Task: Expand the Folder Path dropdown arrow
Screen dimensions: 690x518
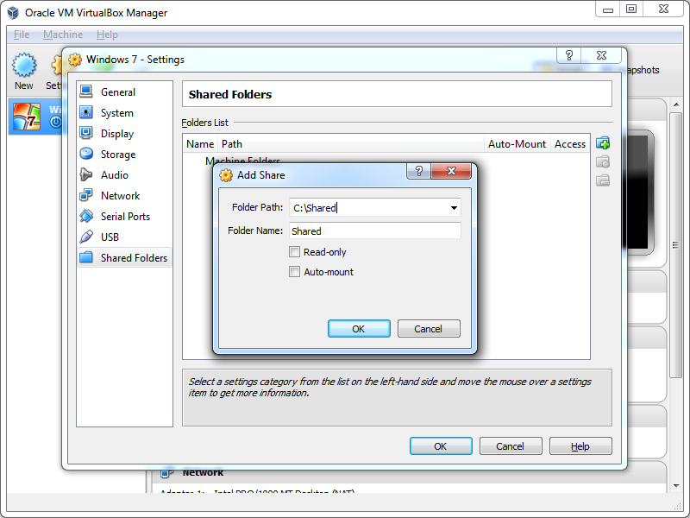Action: click(x=454, y=208)
